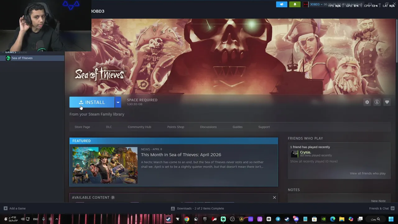This screenshot has height=224, width=398.
Task: Show all recently played friends
Action: tap(314, 161)
